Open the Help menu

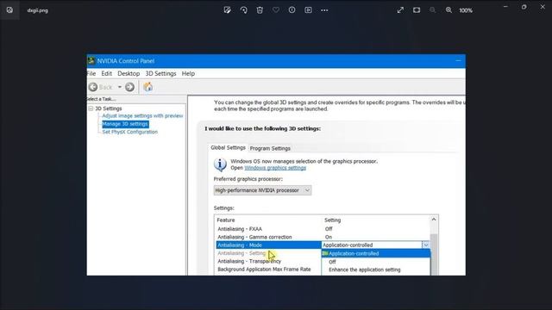(x=188, y=73)
